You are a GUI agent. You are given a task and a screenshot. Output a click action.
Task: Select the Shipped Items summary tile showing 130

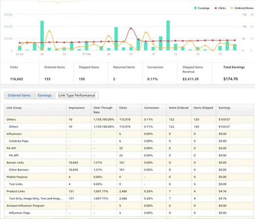click(91, 73)
